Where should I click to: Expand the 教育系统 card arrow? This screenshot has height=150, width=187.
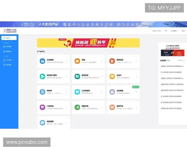[102, 77]
